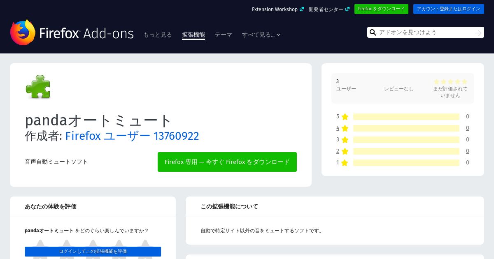Click the 3-star rating bar
The width and height of the screenshot is (494, 259).
406,140
